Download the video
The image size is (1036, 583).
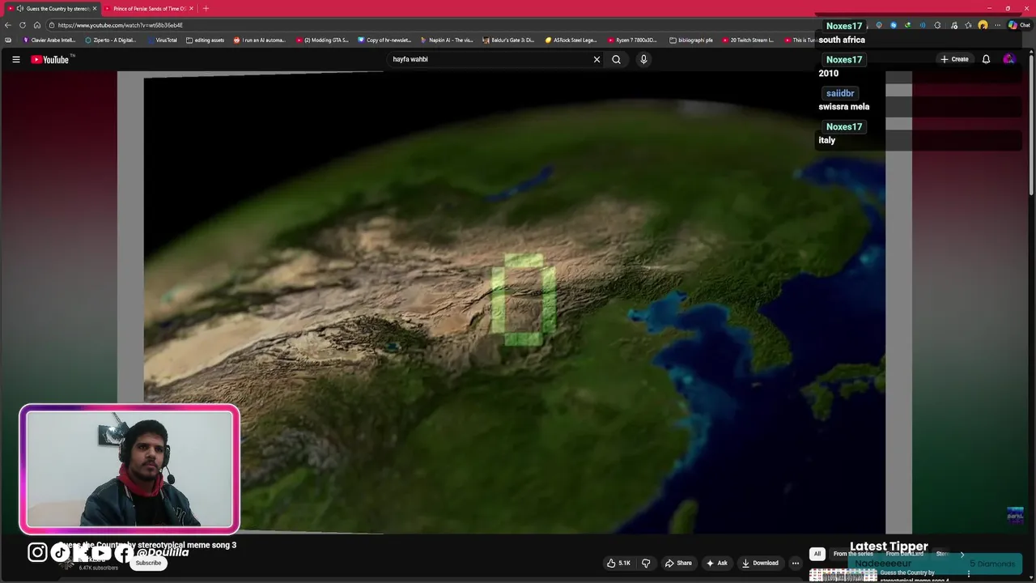click(760, 563)
